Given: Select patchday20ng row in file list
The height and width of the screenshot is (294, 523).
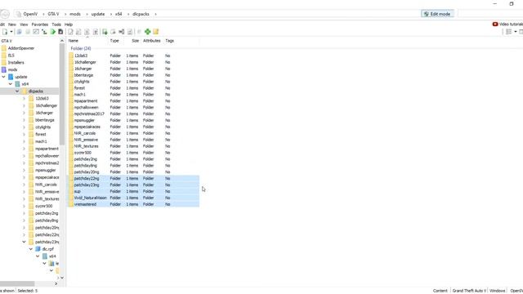Looking at the screenshot, I should 133,172.
